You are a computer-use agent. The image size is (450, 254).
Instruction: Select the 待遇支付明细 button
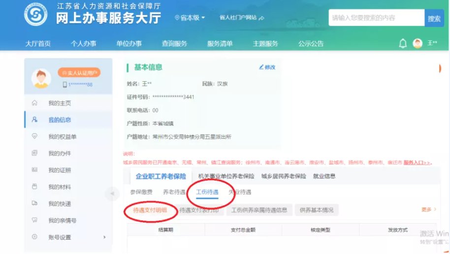point(150,210)
